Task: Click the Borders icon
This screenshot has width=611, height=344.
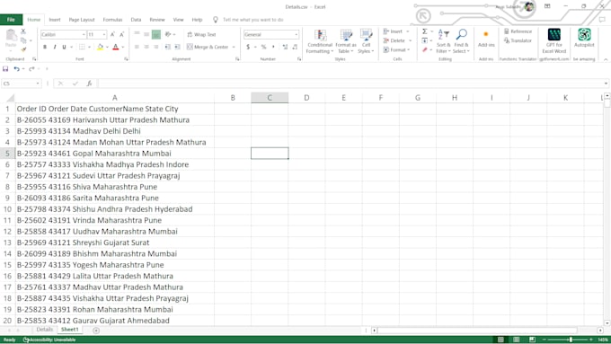Action: 82,47
